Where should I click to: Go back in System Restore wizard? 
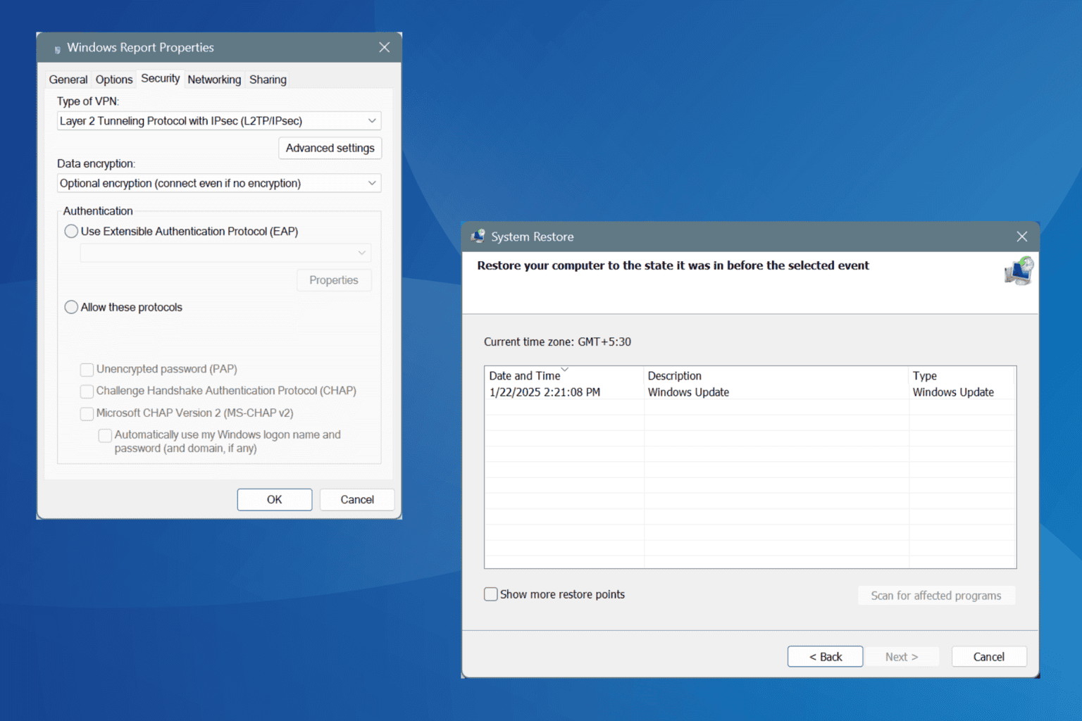(825, 656)
